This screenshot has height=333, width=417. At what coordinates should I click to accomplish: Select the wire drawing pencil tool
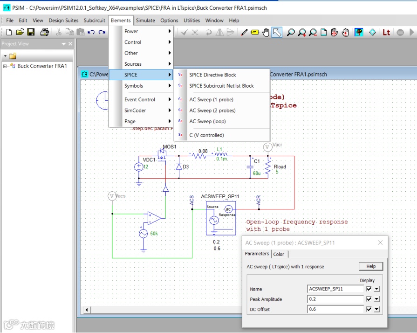click(x=244, y=32)
